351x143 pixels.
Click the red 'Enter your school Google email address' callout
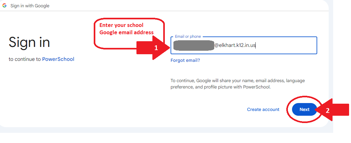[x=129, y=33]
